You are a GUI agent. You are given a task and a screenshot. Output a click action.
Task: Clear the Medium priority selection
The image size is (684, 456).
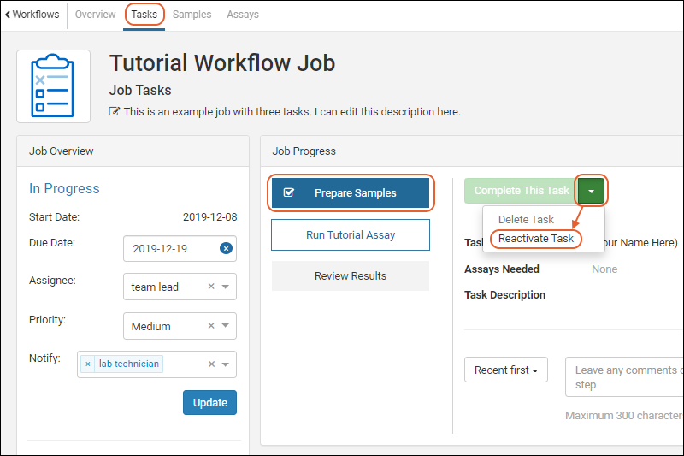[211, 327]
